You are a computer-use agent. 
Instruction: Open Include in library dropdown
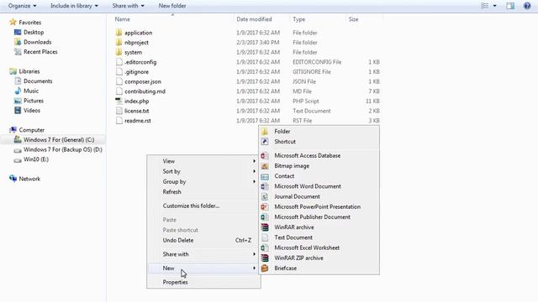[x=74, y=6]
